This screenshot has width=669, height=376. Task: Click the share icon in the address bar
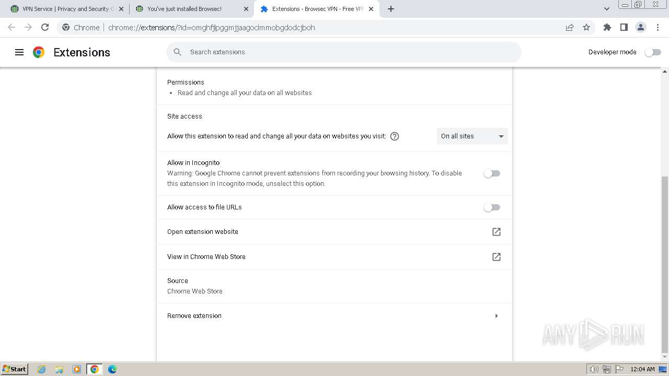[x=570, y=27]
